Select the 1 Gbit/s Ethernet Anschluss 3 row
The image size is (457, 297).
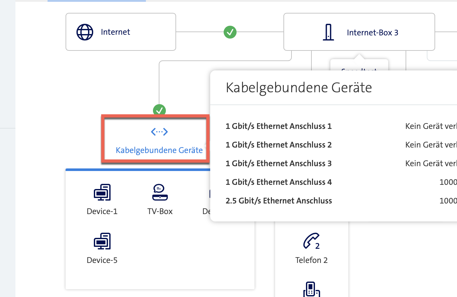coord(279,163)
